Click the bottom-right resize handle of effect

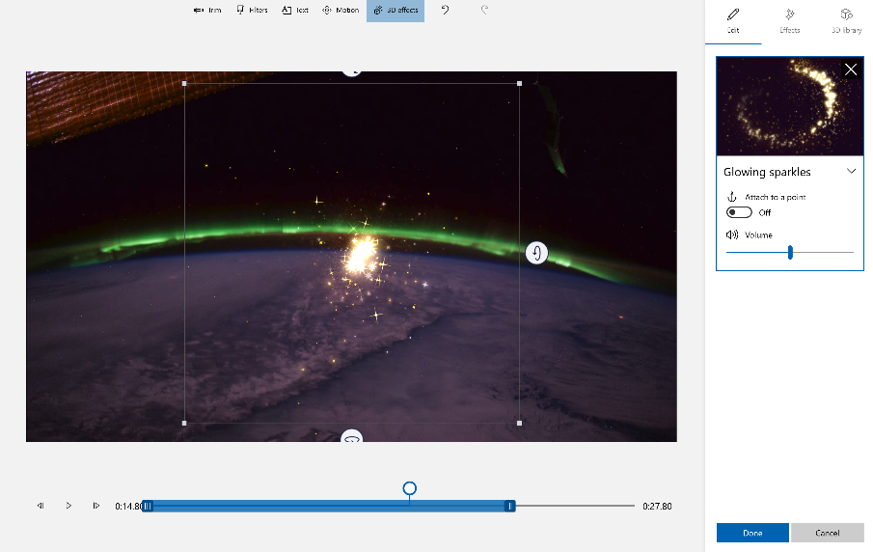click(519, 424)
